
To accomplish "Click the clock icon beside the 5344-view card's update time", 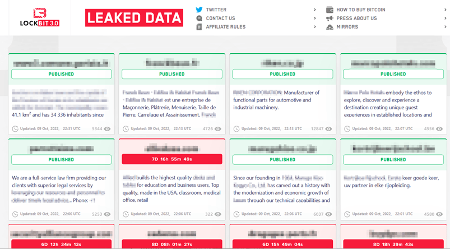I will (x=15, y=129).
